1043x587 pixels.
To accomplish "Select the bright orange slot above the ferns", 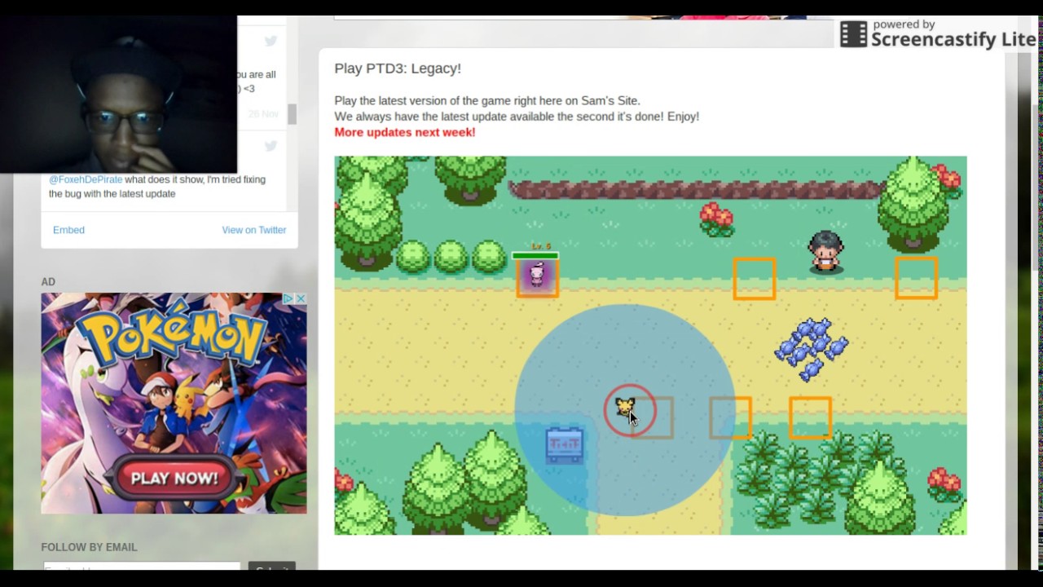I will (810, 417).
